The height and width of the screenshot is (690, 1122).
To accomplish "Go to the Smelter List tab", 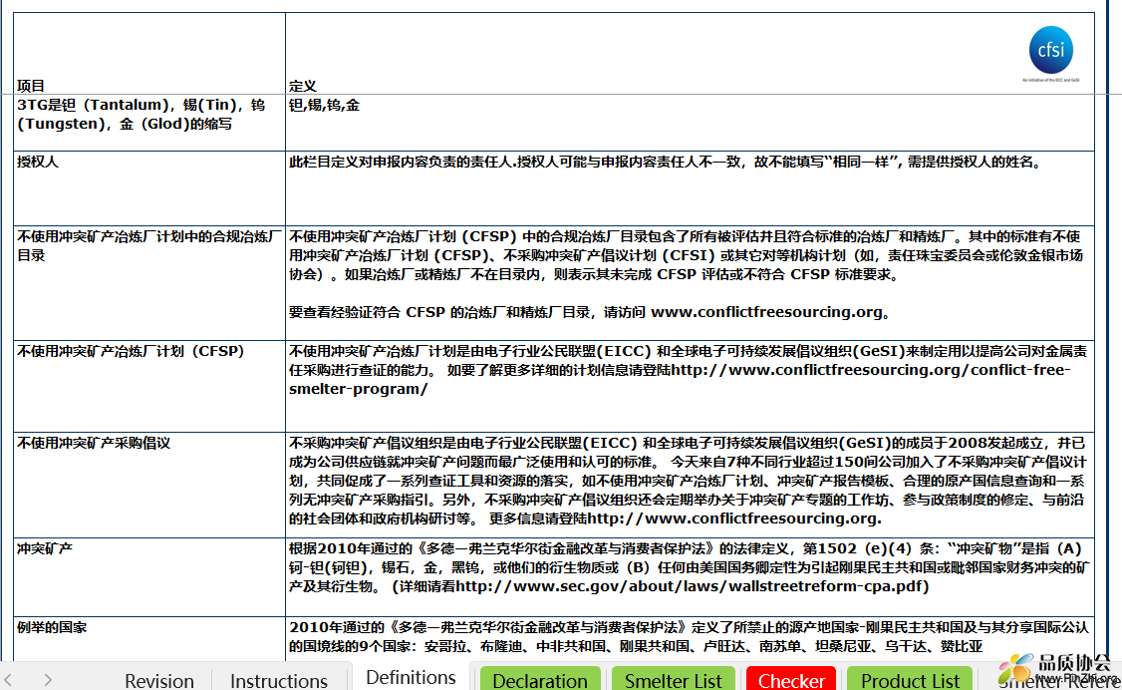I will click(x=673, y=680).
